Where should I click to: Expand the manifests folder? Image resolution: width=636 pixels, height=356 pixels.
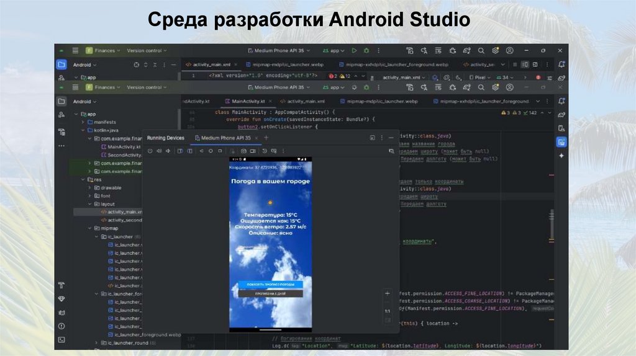pyautogui.click(x=82, y=122)
